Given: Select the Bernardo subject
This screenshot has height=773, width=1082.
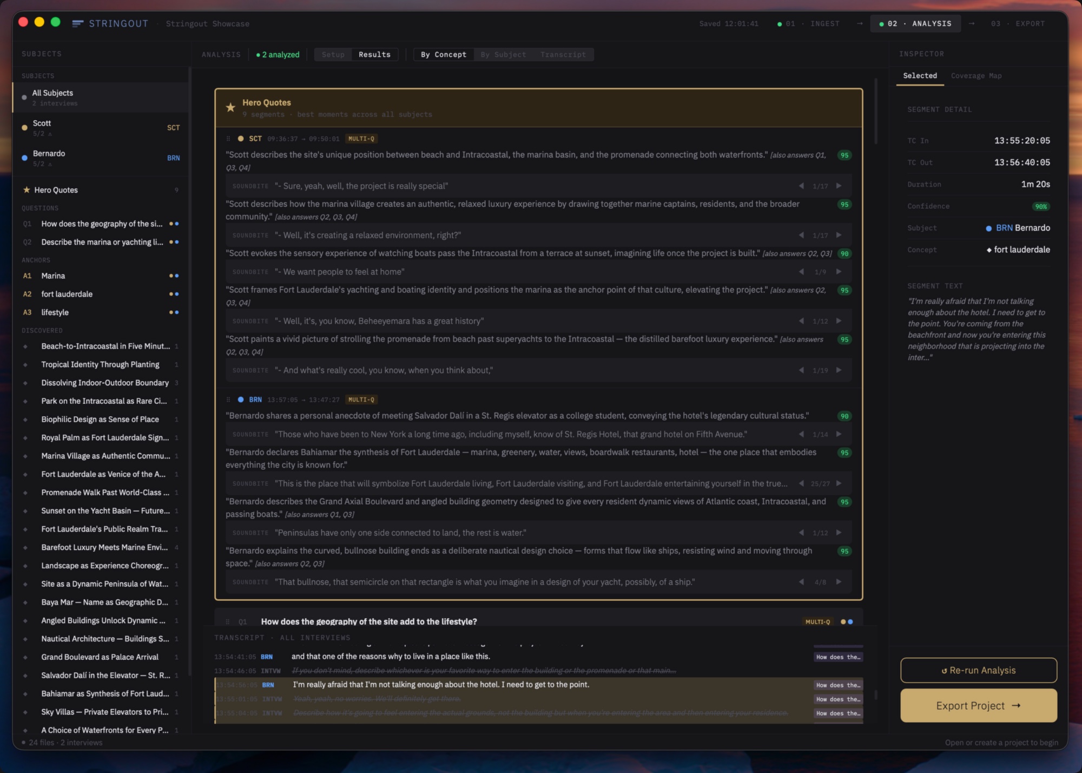Looking at the screenshot, I should [101, 158].
